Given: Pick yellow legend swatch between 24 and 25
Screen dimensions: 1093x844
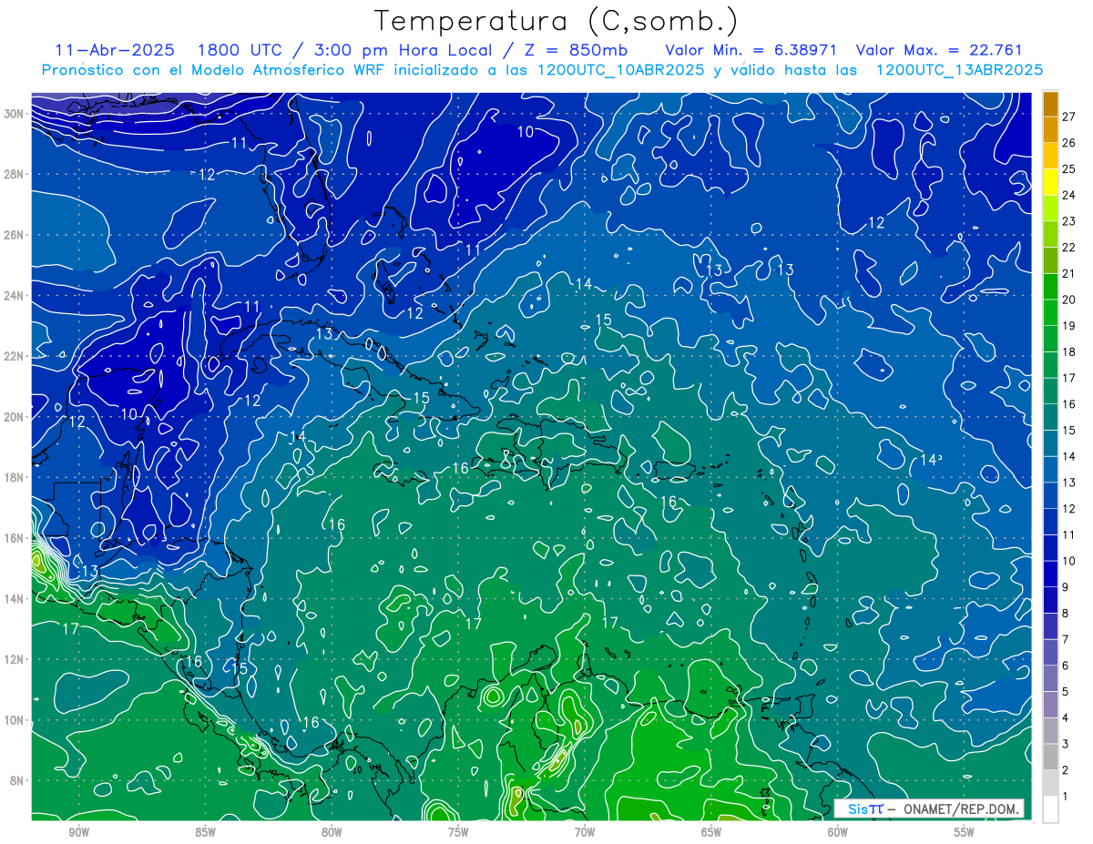Looking at the screenshot, I should click(1050, 182).
